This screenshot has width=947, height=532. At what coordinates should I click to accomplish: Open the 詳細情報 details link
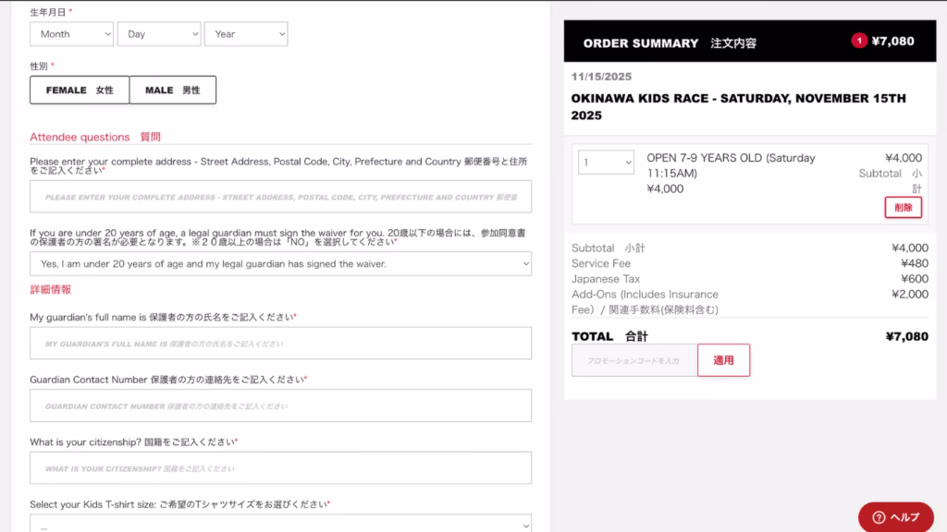click(51, 289)
